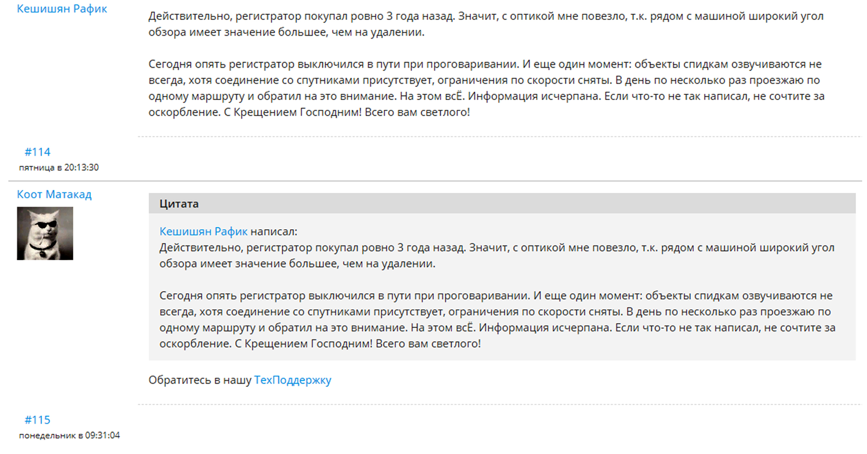Click the text Обратитесь в нашу
The image size is (867, 454).
pyautogui.click(x=200, y=380)
